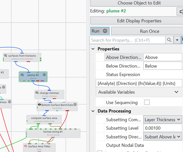Collapse the Data Processing section
The height and width of the screenshot is (152, 183).
(93, 111)
